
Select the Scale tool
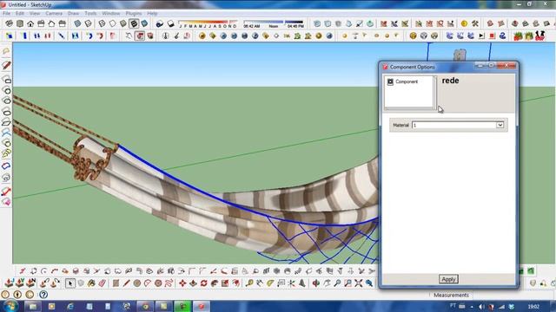coord(225,283)
